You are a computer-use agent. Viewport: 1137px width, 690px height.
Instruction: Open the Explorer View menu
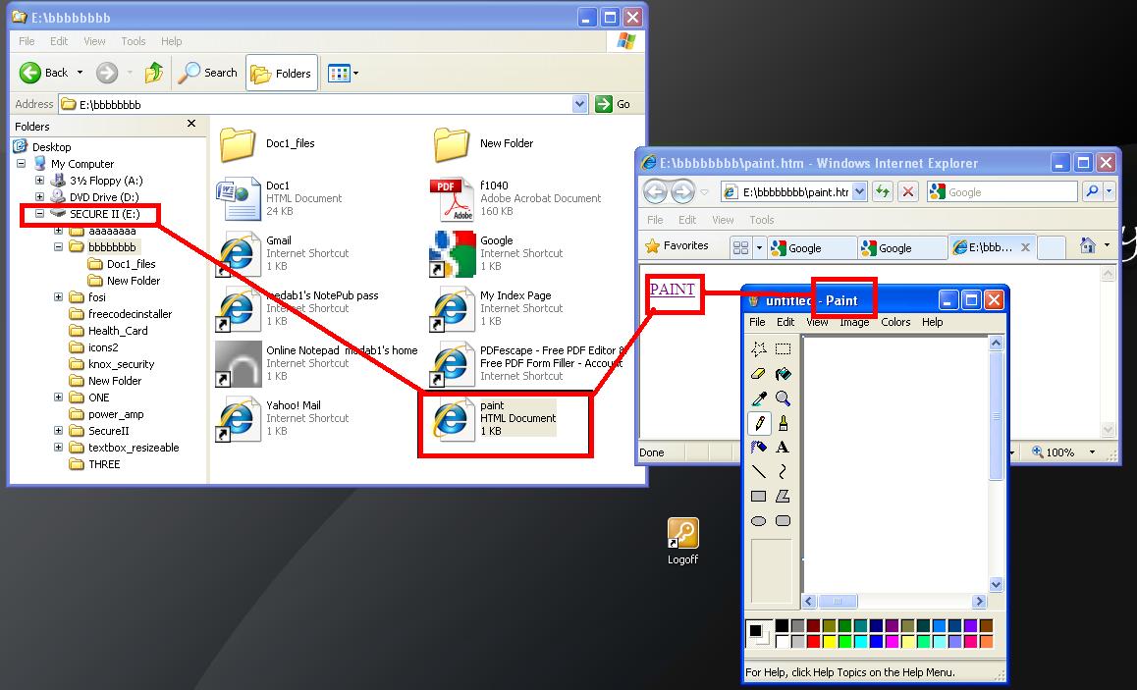tap(94, 41)
